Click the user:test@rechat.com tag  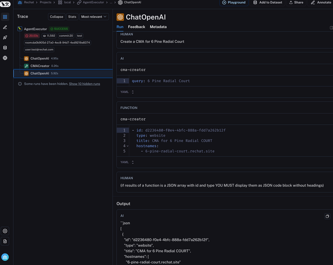tap(39, 49)
